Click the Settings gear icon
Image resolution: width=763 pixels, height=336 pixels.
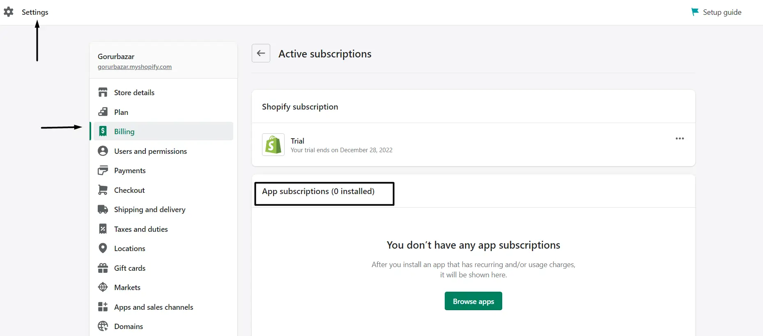[x=9, y=12]
